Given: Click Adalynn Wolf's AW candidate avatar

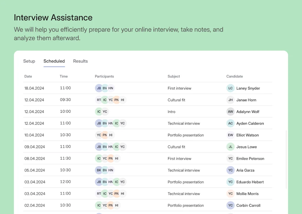Looking at the screenshot, I should 230,112.
